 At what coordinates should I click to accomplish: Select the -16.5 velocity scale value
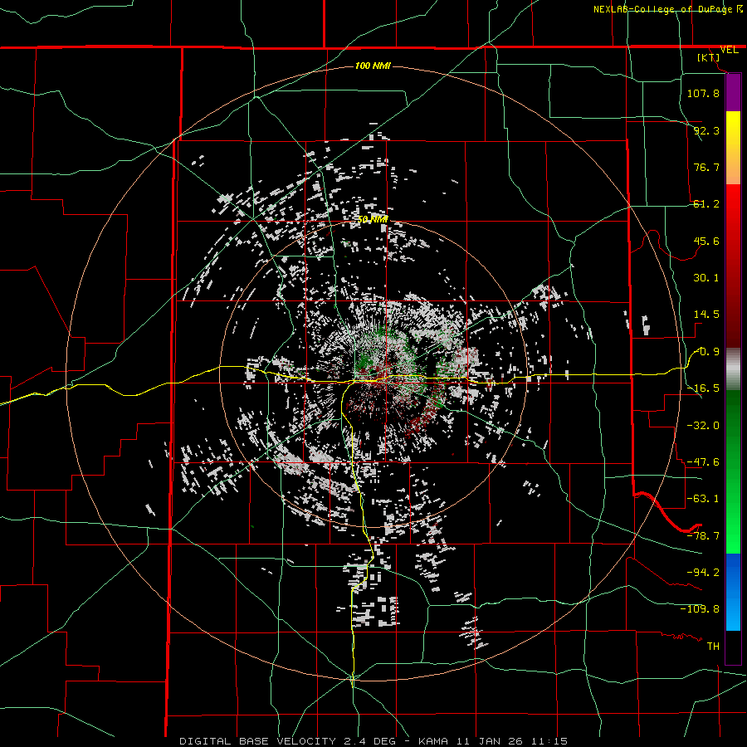point(703,388)
